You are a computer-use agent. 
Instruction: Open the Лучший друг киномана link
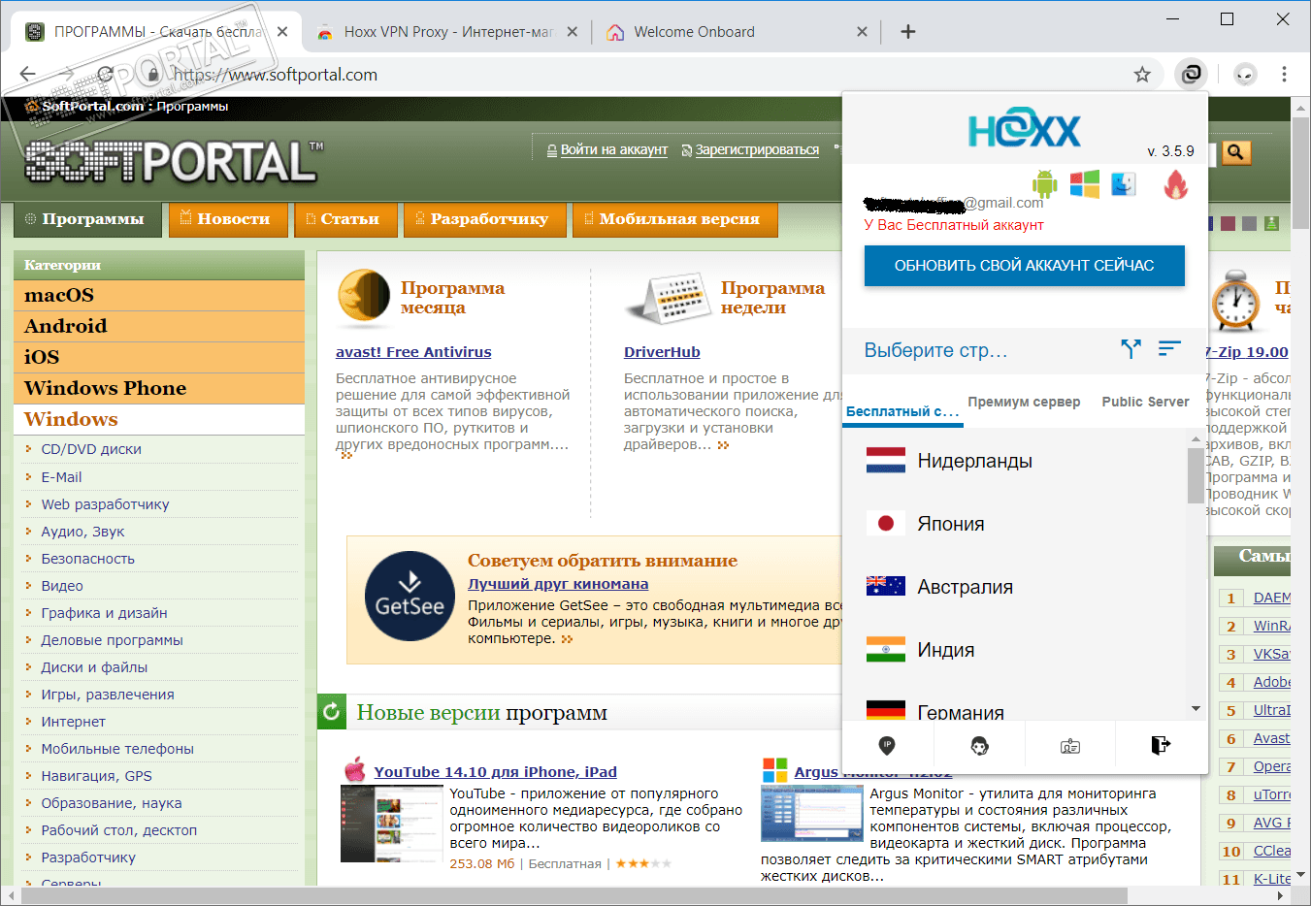pyautogui.click(x=558, y=584)
